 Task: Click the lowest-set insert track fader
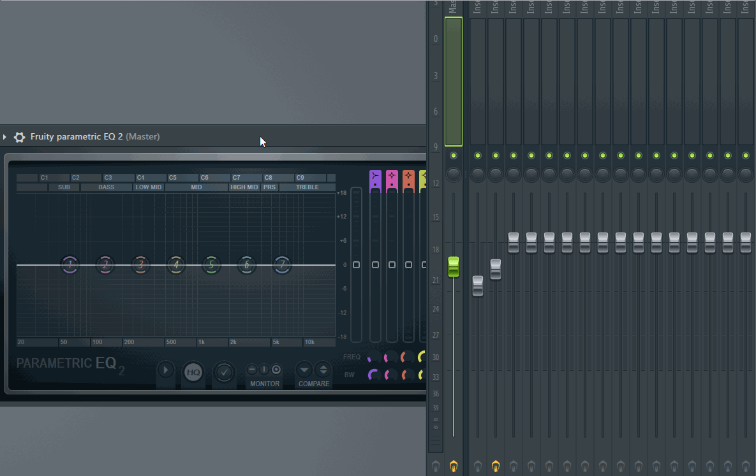pos(478,286)
